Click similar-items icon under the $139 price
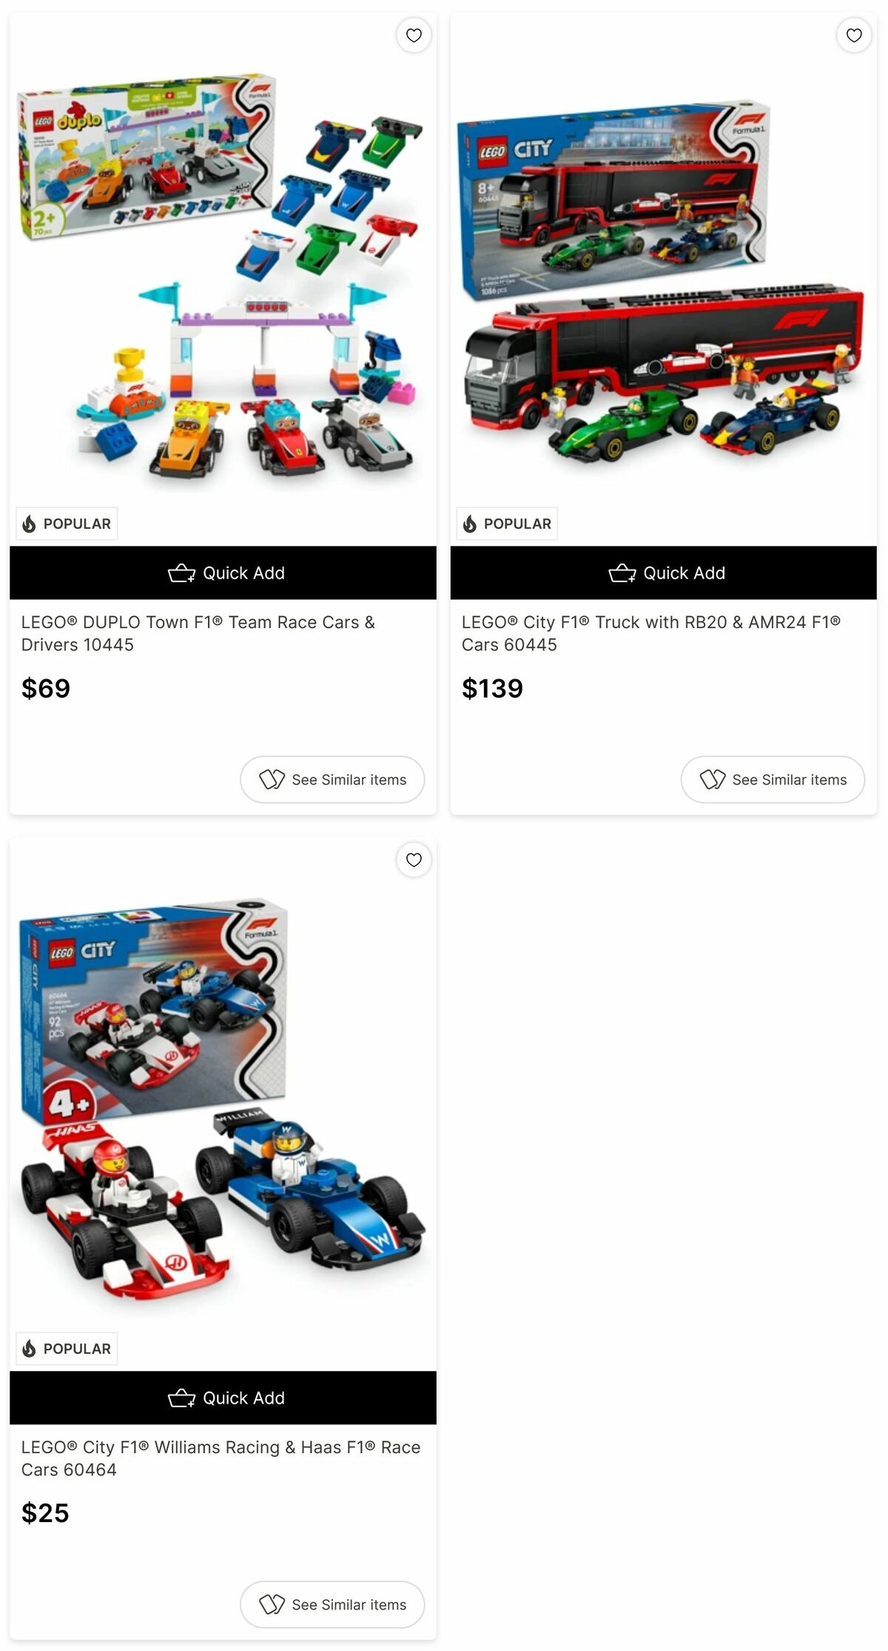Viewport: 888px width, 1651px height. (x=712, y=779)
